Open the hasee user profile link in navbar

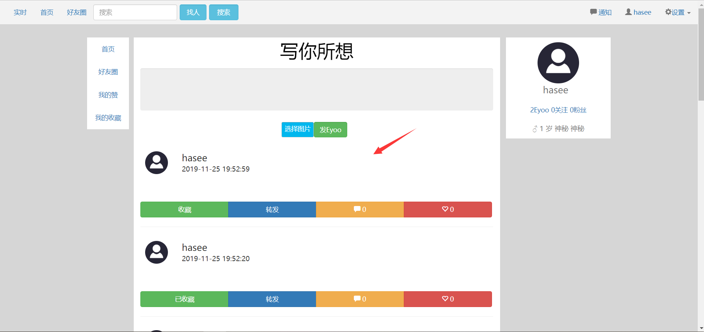click(x=638, y=12)
